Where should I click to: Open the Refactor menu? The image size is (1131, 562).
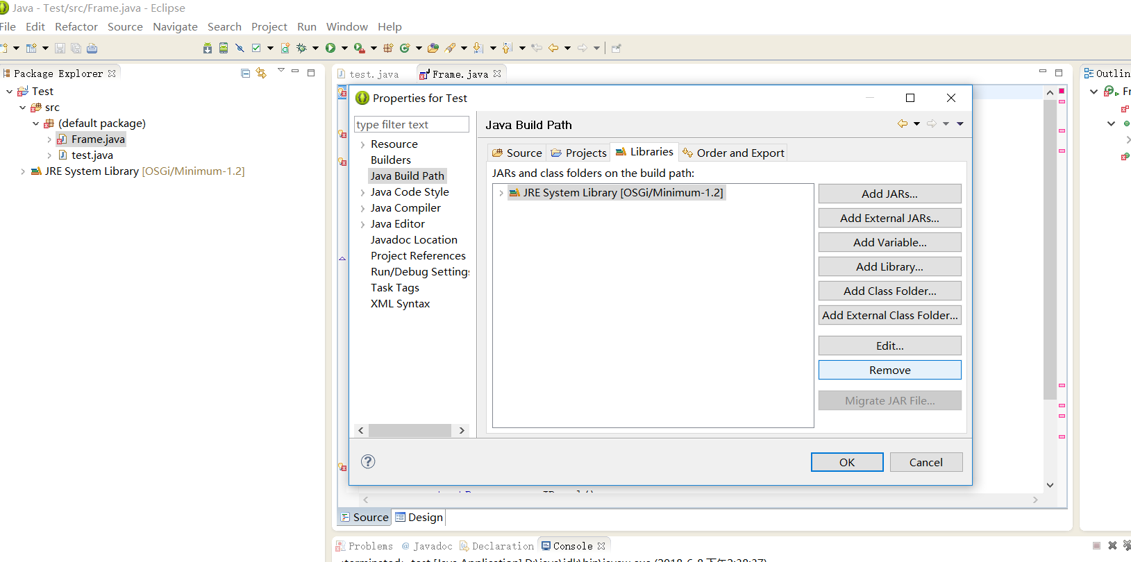click(76, 26)
